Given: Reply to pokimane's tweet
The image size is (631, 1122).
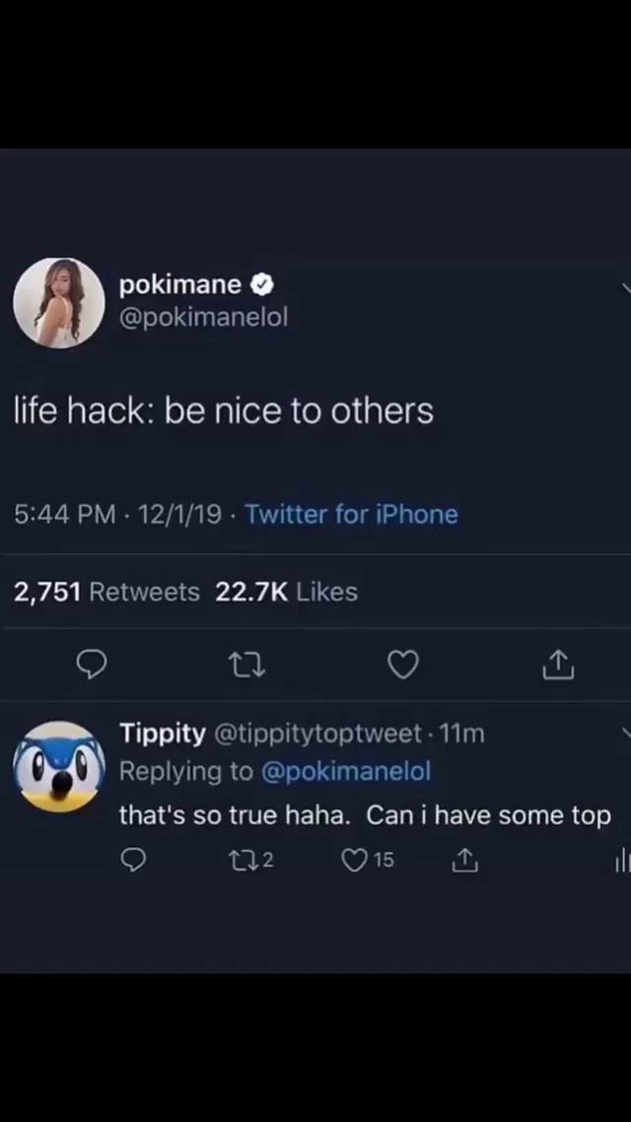Looking at the screenshot, I should tap(92, 665).
